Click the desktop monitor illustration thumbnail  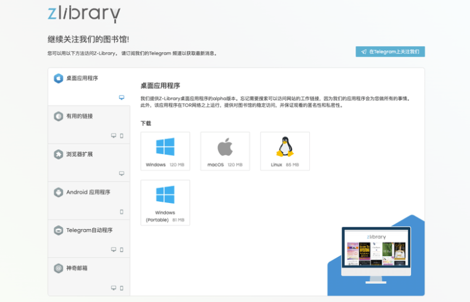point(376,256)
